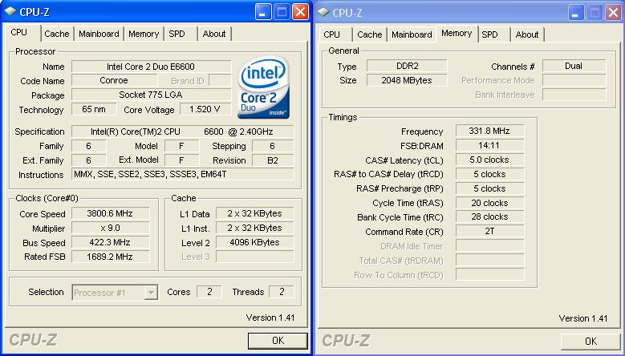Click the Core Voltage value 1.520 V
Viewport: 625px width, 356px height.
pyautogui.click(x=205, y=109)
